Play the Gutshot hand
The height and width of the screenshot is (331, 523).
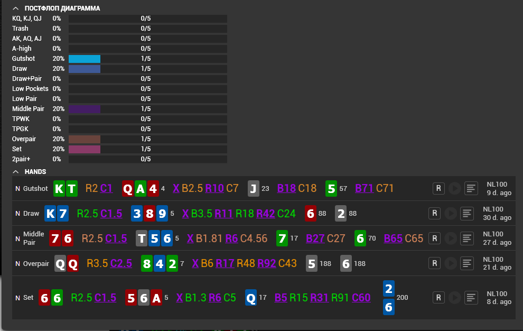point(454,188)
